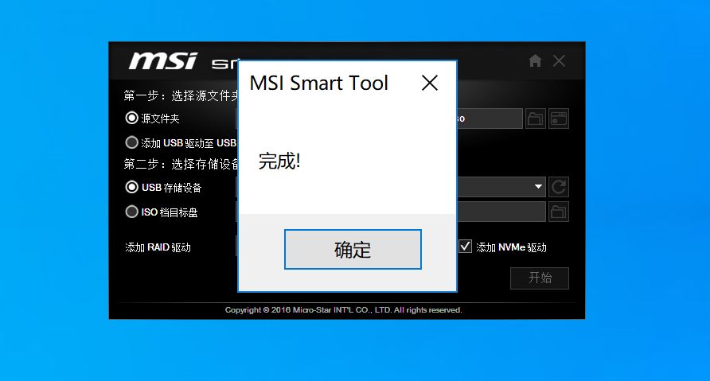Toggle the 添加 NVMe 驱动 checkbox
This screenshot has height=381, width=710.
(x=465, y=246)
